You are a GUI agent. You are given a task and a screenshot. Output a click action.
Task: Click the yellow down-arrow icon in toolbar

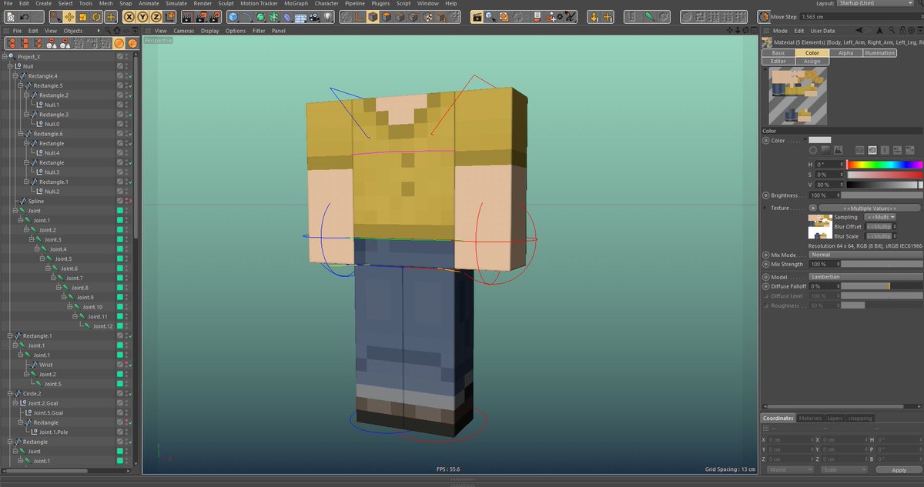coord(594,16)
